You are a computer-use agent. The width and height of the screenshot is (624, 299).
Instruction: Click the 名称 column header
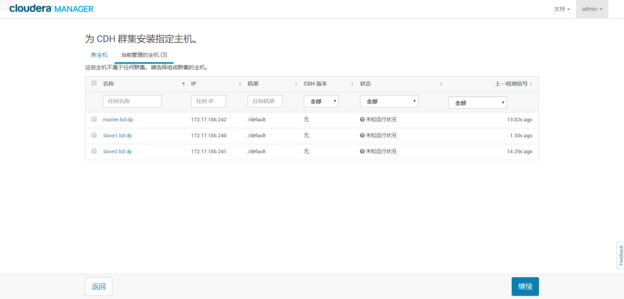108,84
